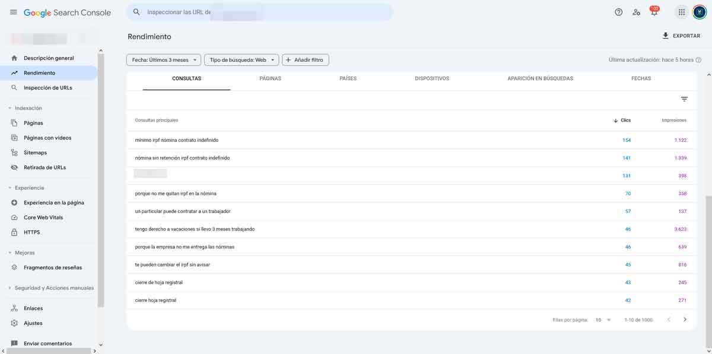Click the Añadir filtro button

306,60
